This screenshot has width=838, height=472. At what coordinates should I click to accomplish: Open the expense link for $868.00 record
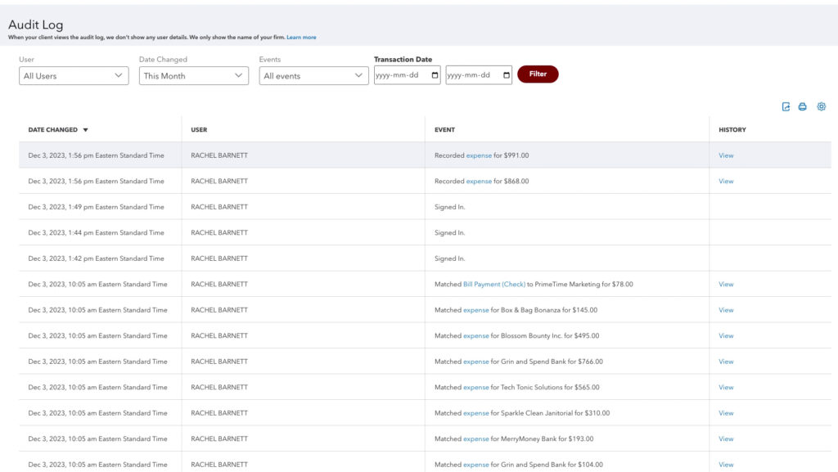(x=477, y=181)
